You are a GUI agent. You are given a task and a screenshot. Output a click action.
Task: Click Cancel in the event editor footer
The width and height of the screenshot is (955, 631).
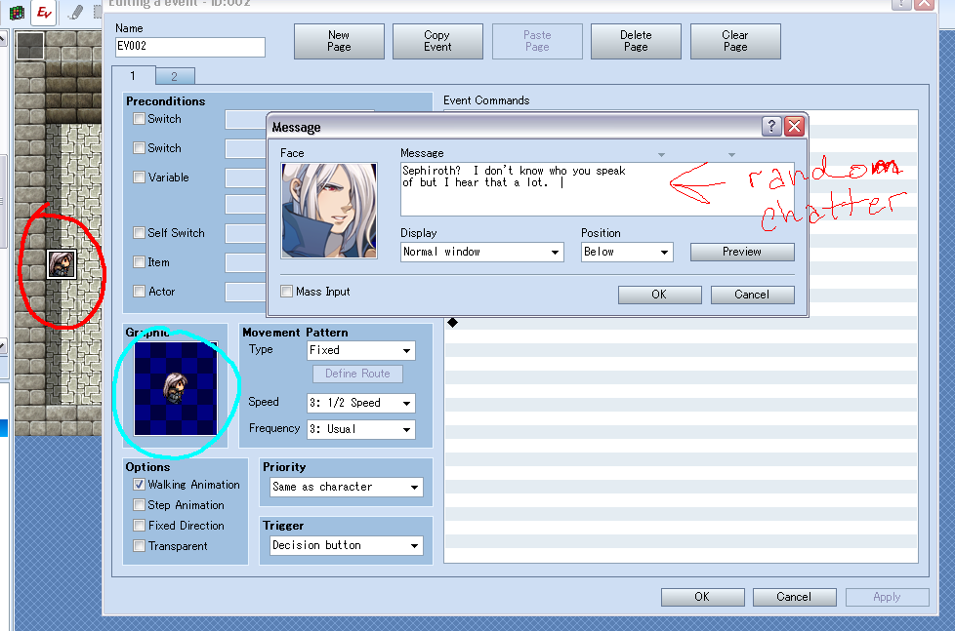(794, 597)
